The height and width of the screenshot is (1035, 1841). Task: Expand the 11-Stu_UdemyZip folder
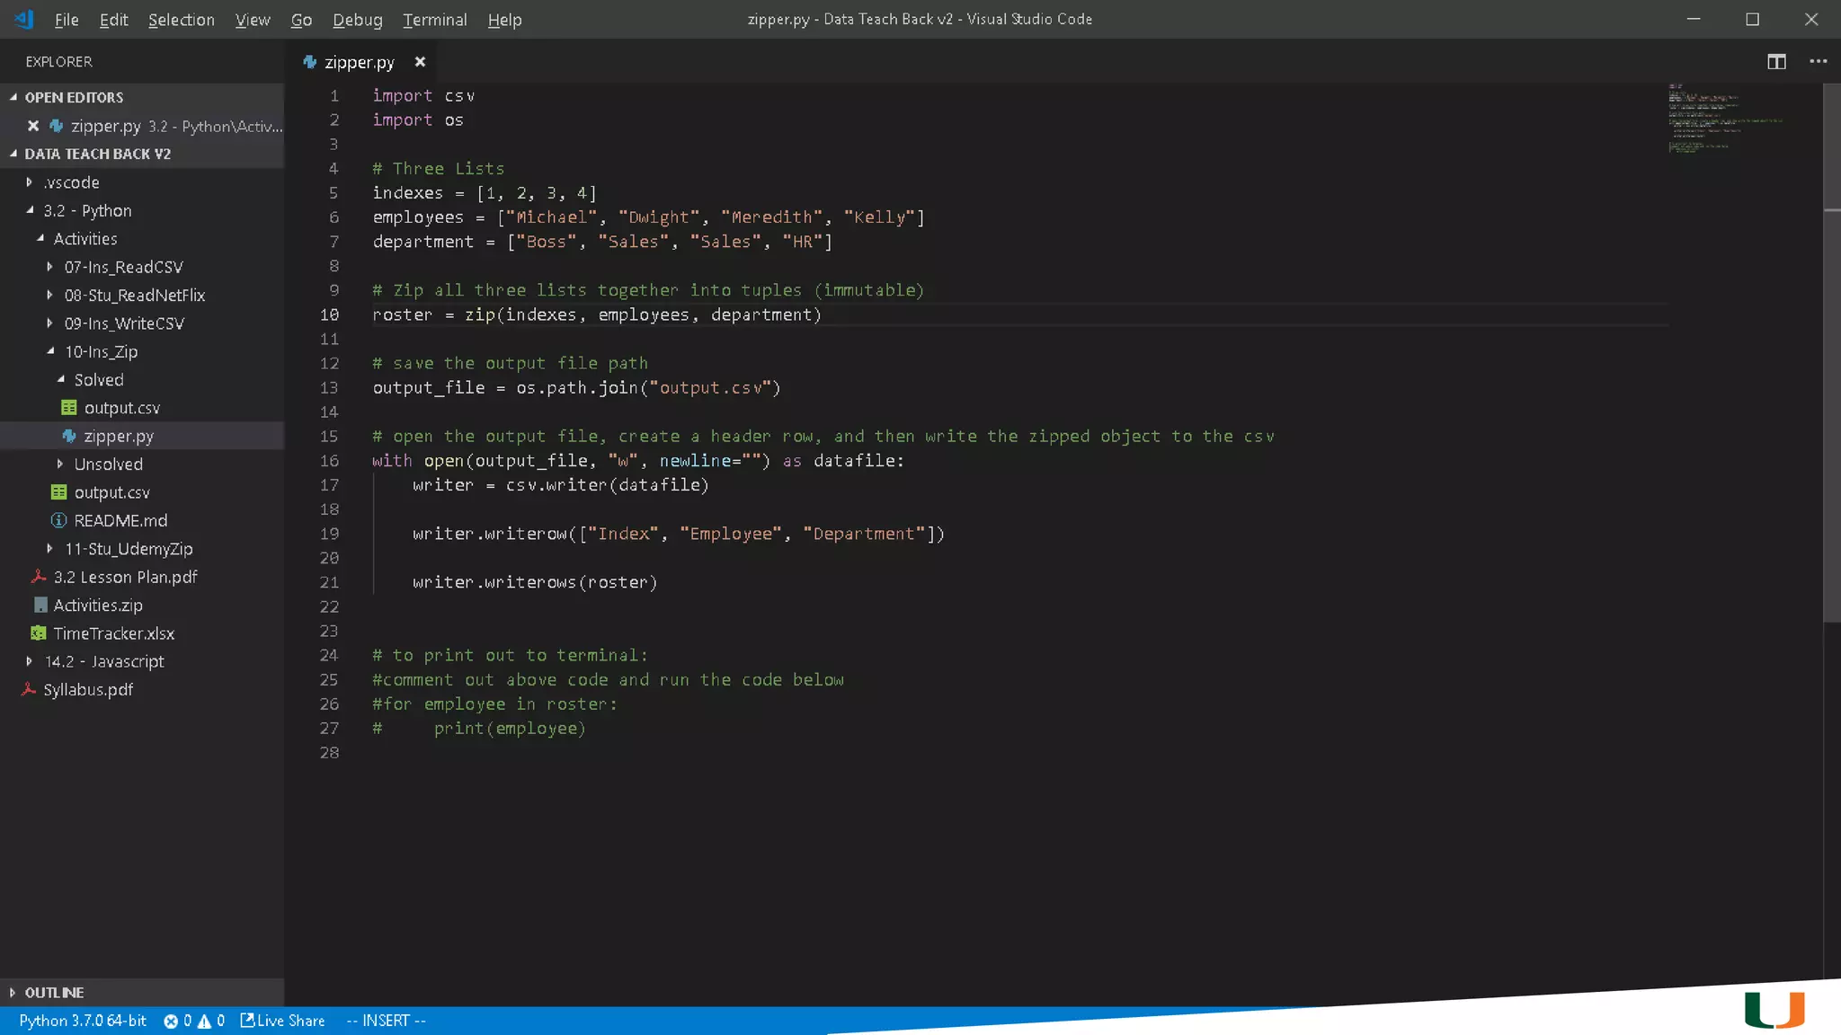[128, 549]
